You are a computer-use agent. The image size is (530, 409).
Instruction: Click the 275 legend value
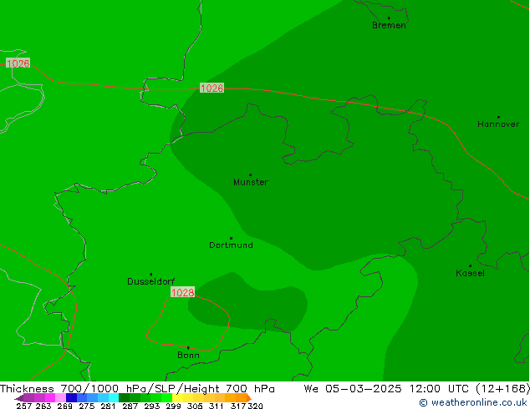coord(87,406)
